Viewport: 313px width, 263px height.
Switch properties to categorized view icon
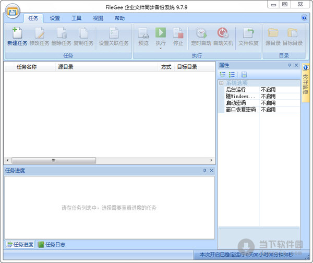pos(223,75)
